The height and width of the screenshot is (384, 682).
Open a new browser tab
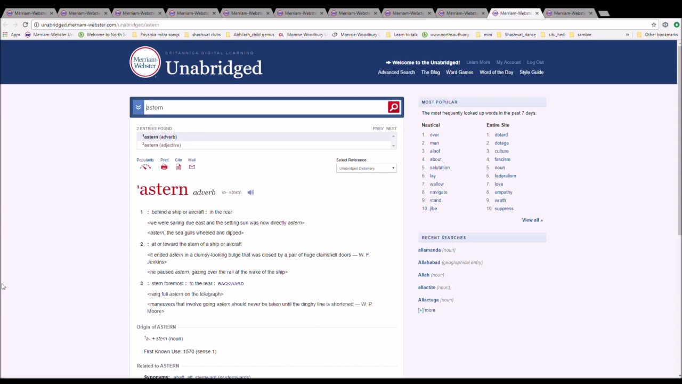tap(603, 13)
